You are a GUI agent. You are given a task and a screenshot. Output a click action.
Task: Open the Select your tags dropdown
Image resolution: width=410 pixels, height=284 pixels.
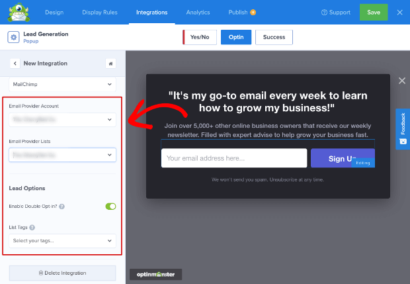[63, 241]
